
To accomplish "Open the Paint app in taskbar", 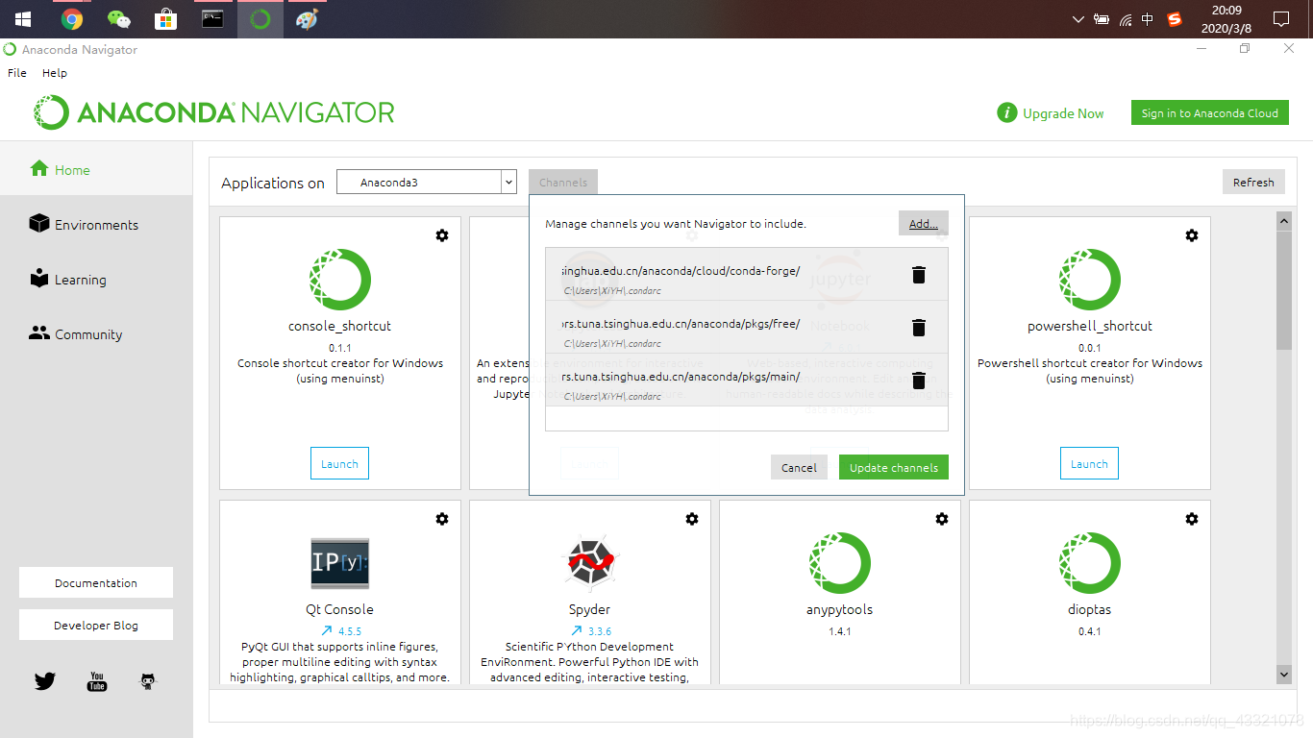I will [x=307, y=19].
